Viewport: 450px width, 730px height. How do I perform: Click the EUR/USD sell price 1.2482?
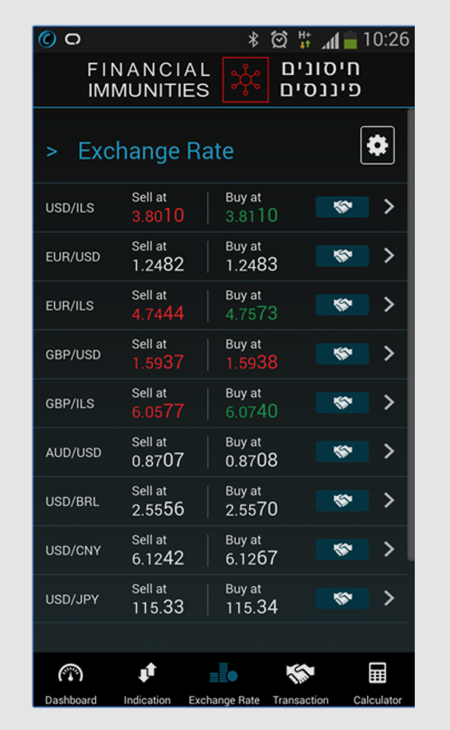[158, 264]
